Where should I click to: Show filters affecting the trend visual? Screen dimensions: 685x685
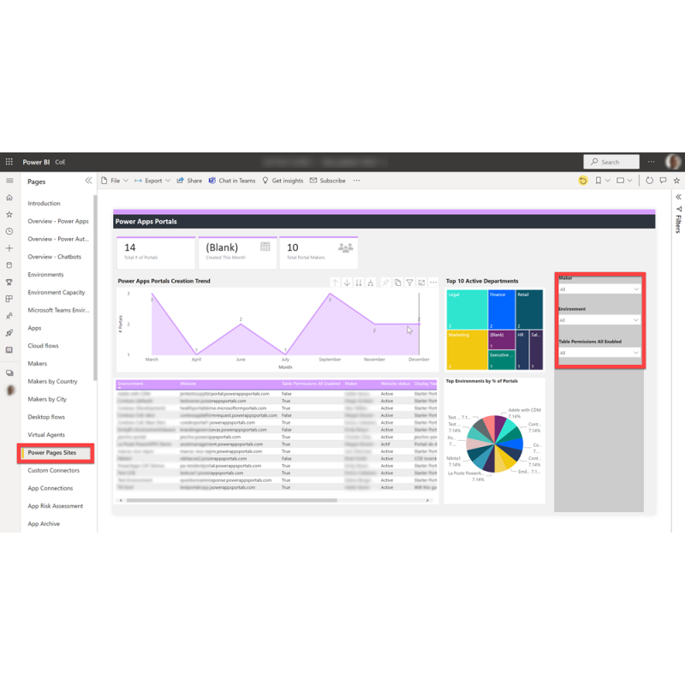click(x=410, y=283)
